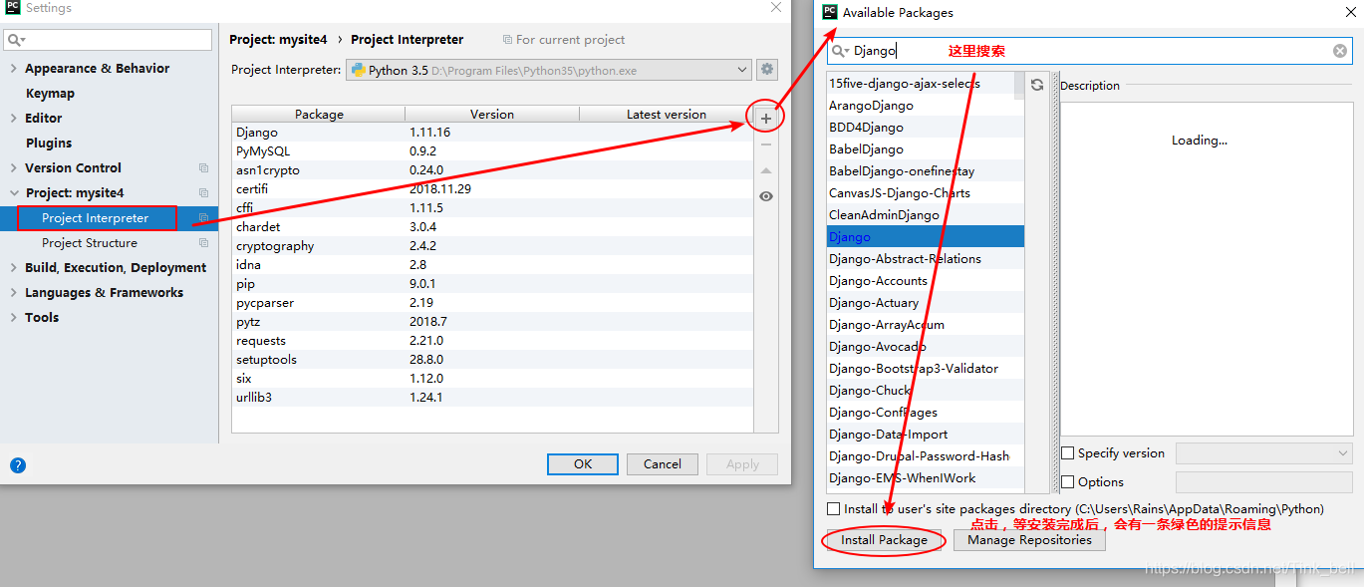Select Project Interpreter tree item
Image resolution: width=1364 pixels, height=587 pixels.
pyautogui.click(x=96, y=218)
